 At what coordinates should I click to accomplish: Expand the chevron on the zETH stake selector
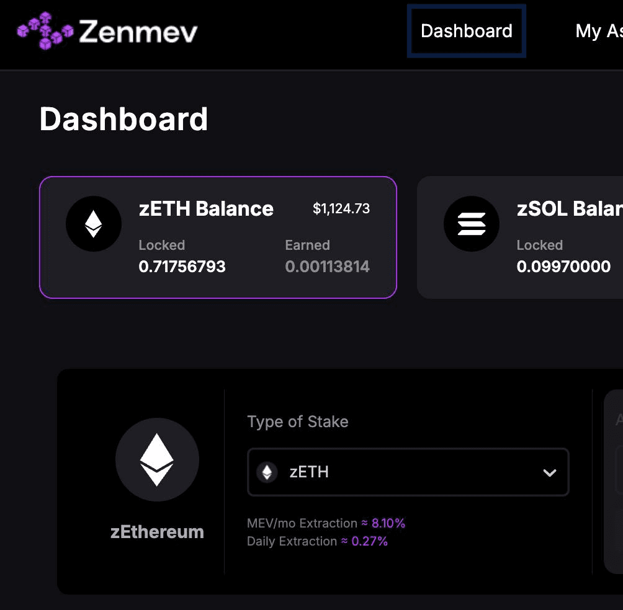[x=549, y=472]
